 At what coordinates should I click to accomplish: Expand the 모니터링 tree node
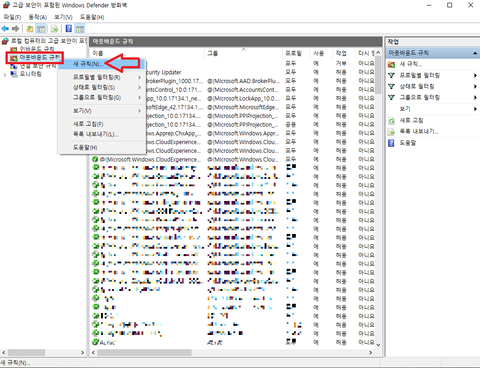[5, 74]
